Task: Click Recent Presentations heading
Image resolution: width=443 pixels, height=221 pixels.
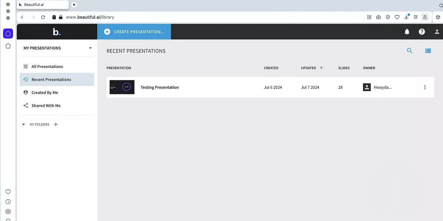Action: click(136, 51)
